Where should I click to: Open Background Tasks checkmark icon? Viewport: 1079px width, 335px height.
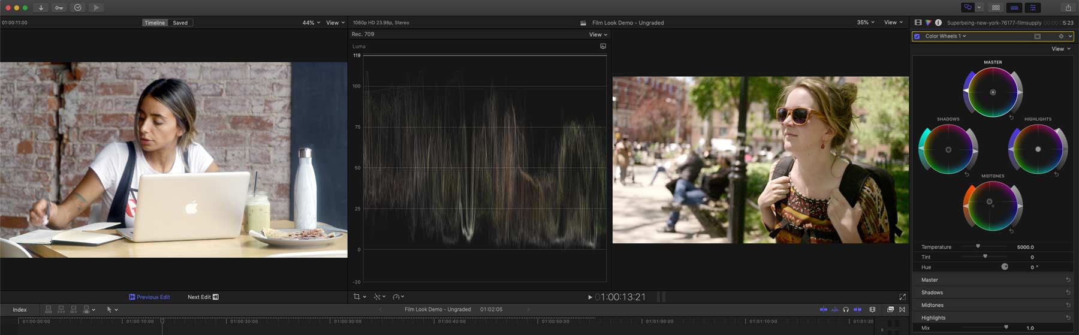pyautogui.click(x=78, y=8)
